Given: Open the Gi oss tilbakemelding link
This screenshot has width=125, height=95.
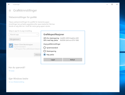Looking at the screenshot, I should pyautogui.click(x=16, y=82).
